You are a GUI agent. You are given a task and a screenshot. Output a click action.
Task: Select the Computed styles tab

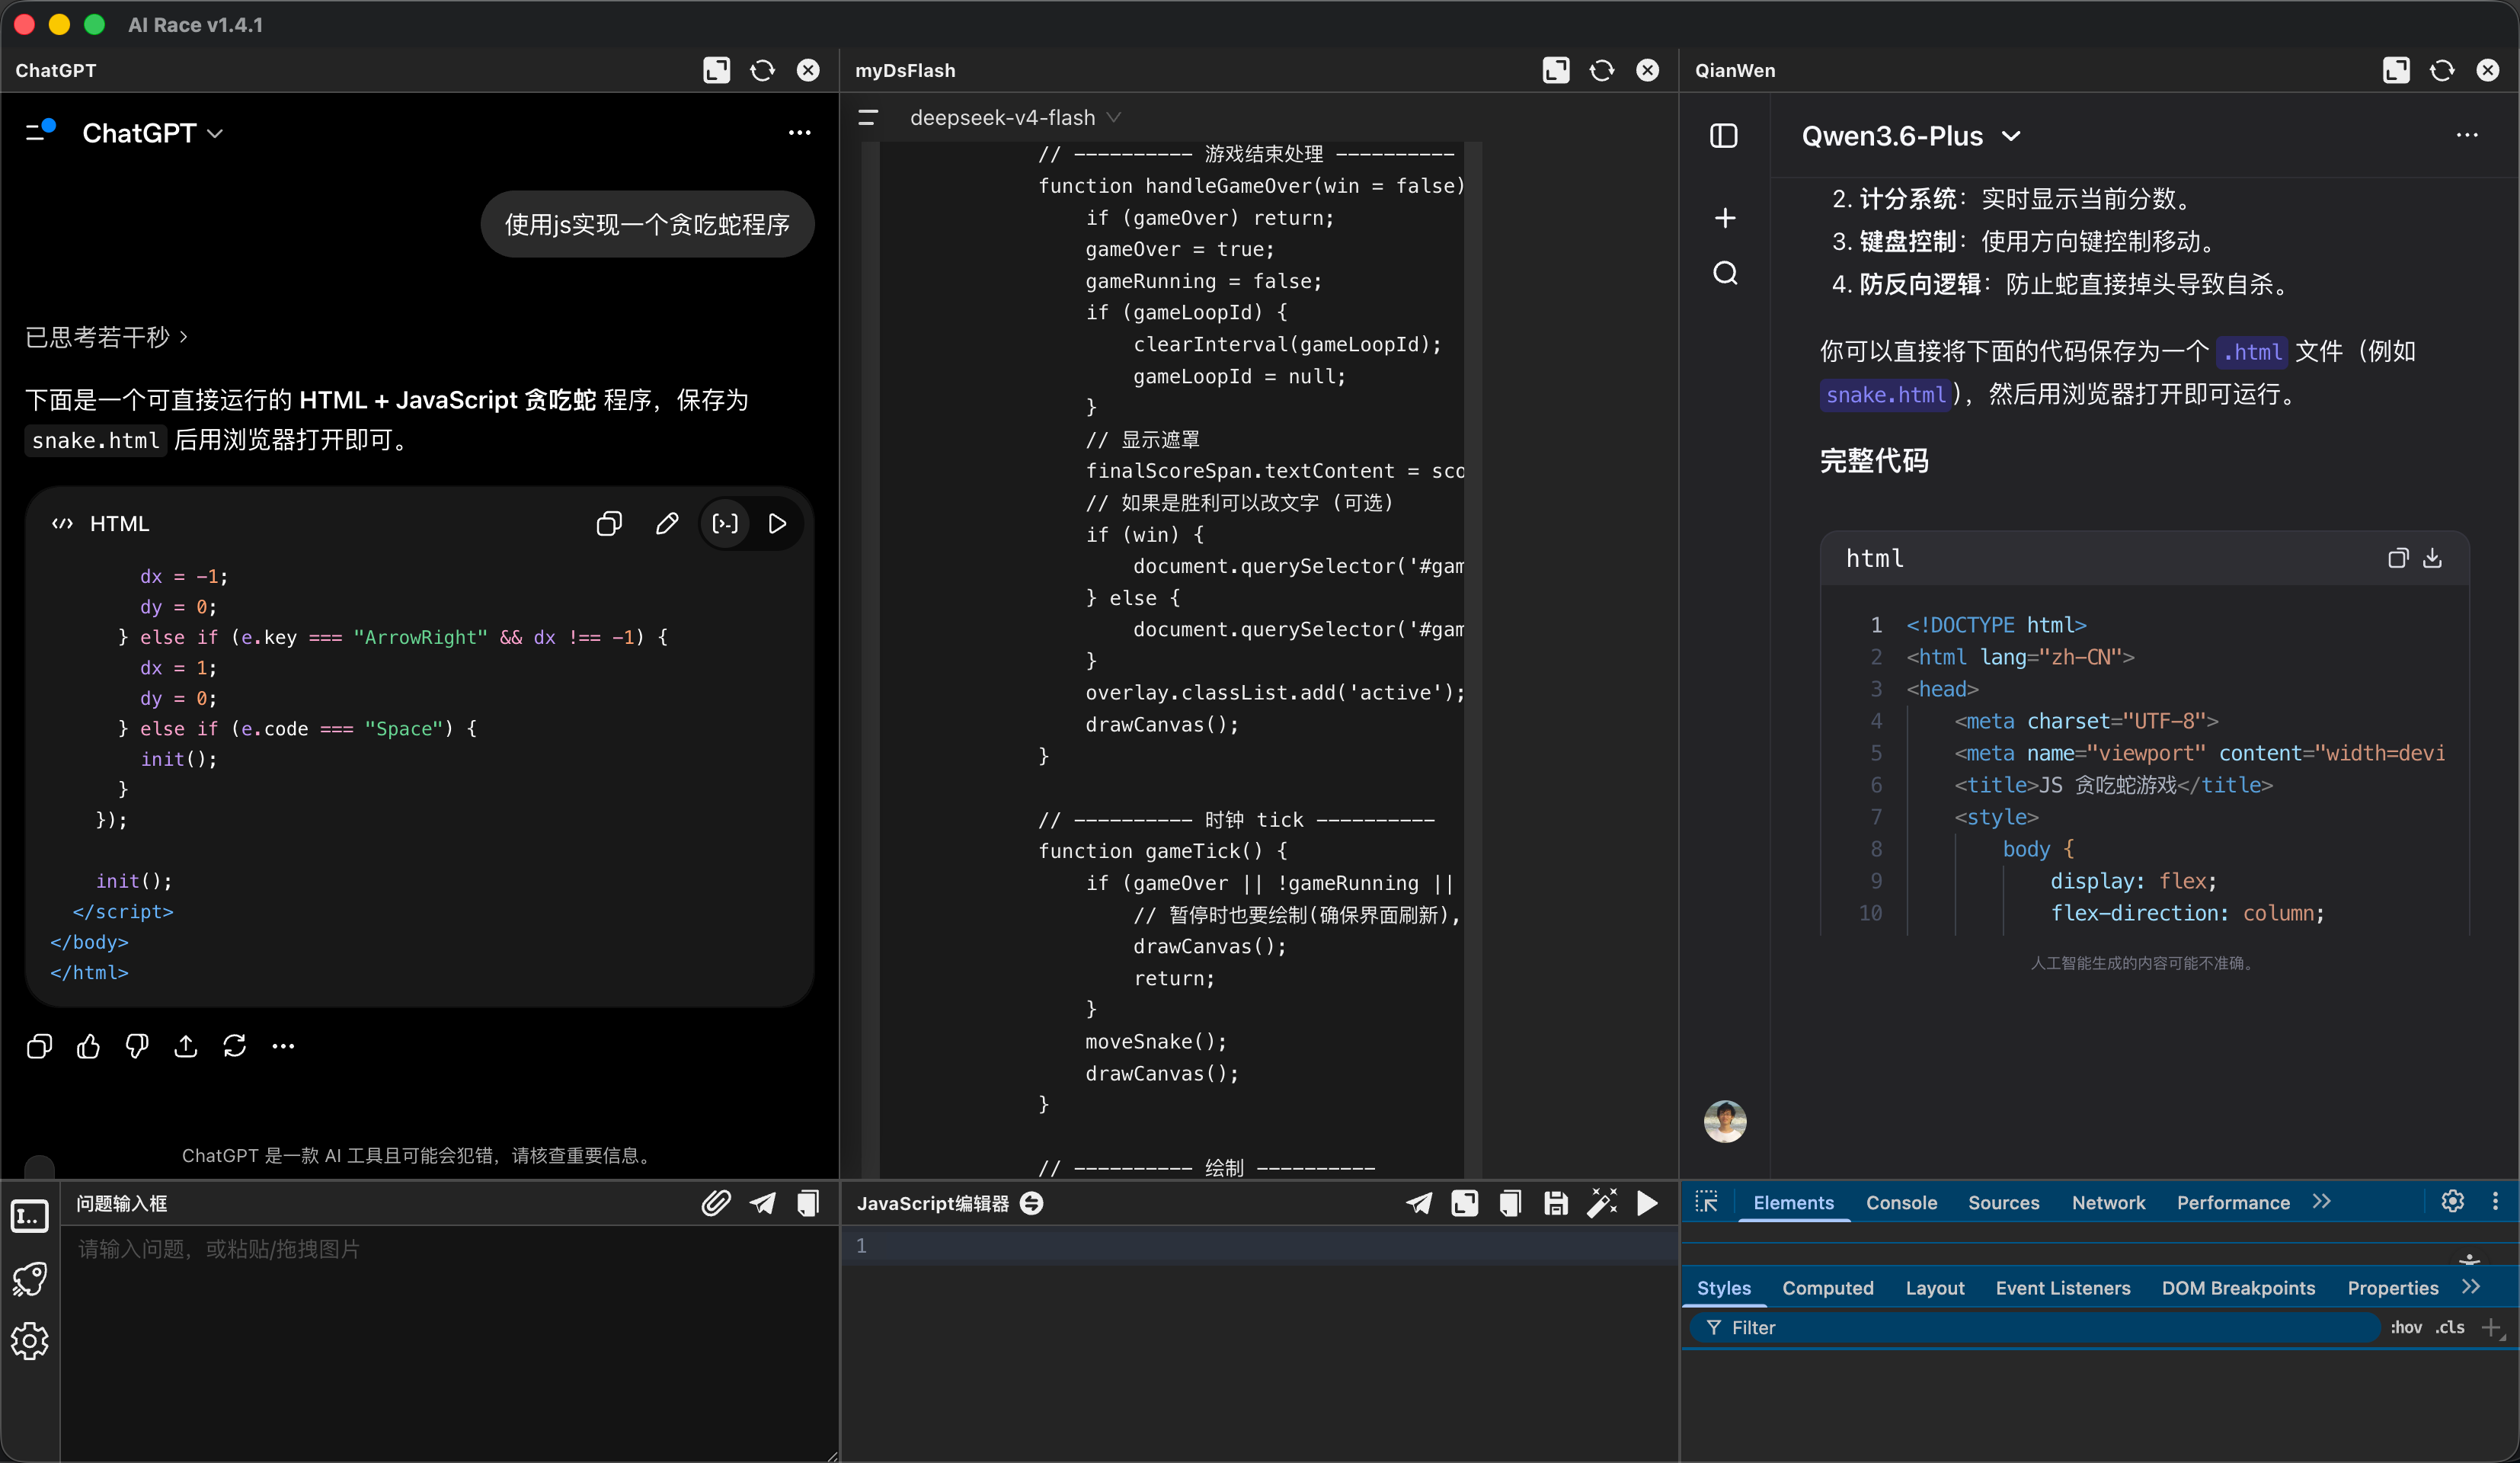pyautogui.click(x=1828, y=1288)
